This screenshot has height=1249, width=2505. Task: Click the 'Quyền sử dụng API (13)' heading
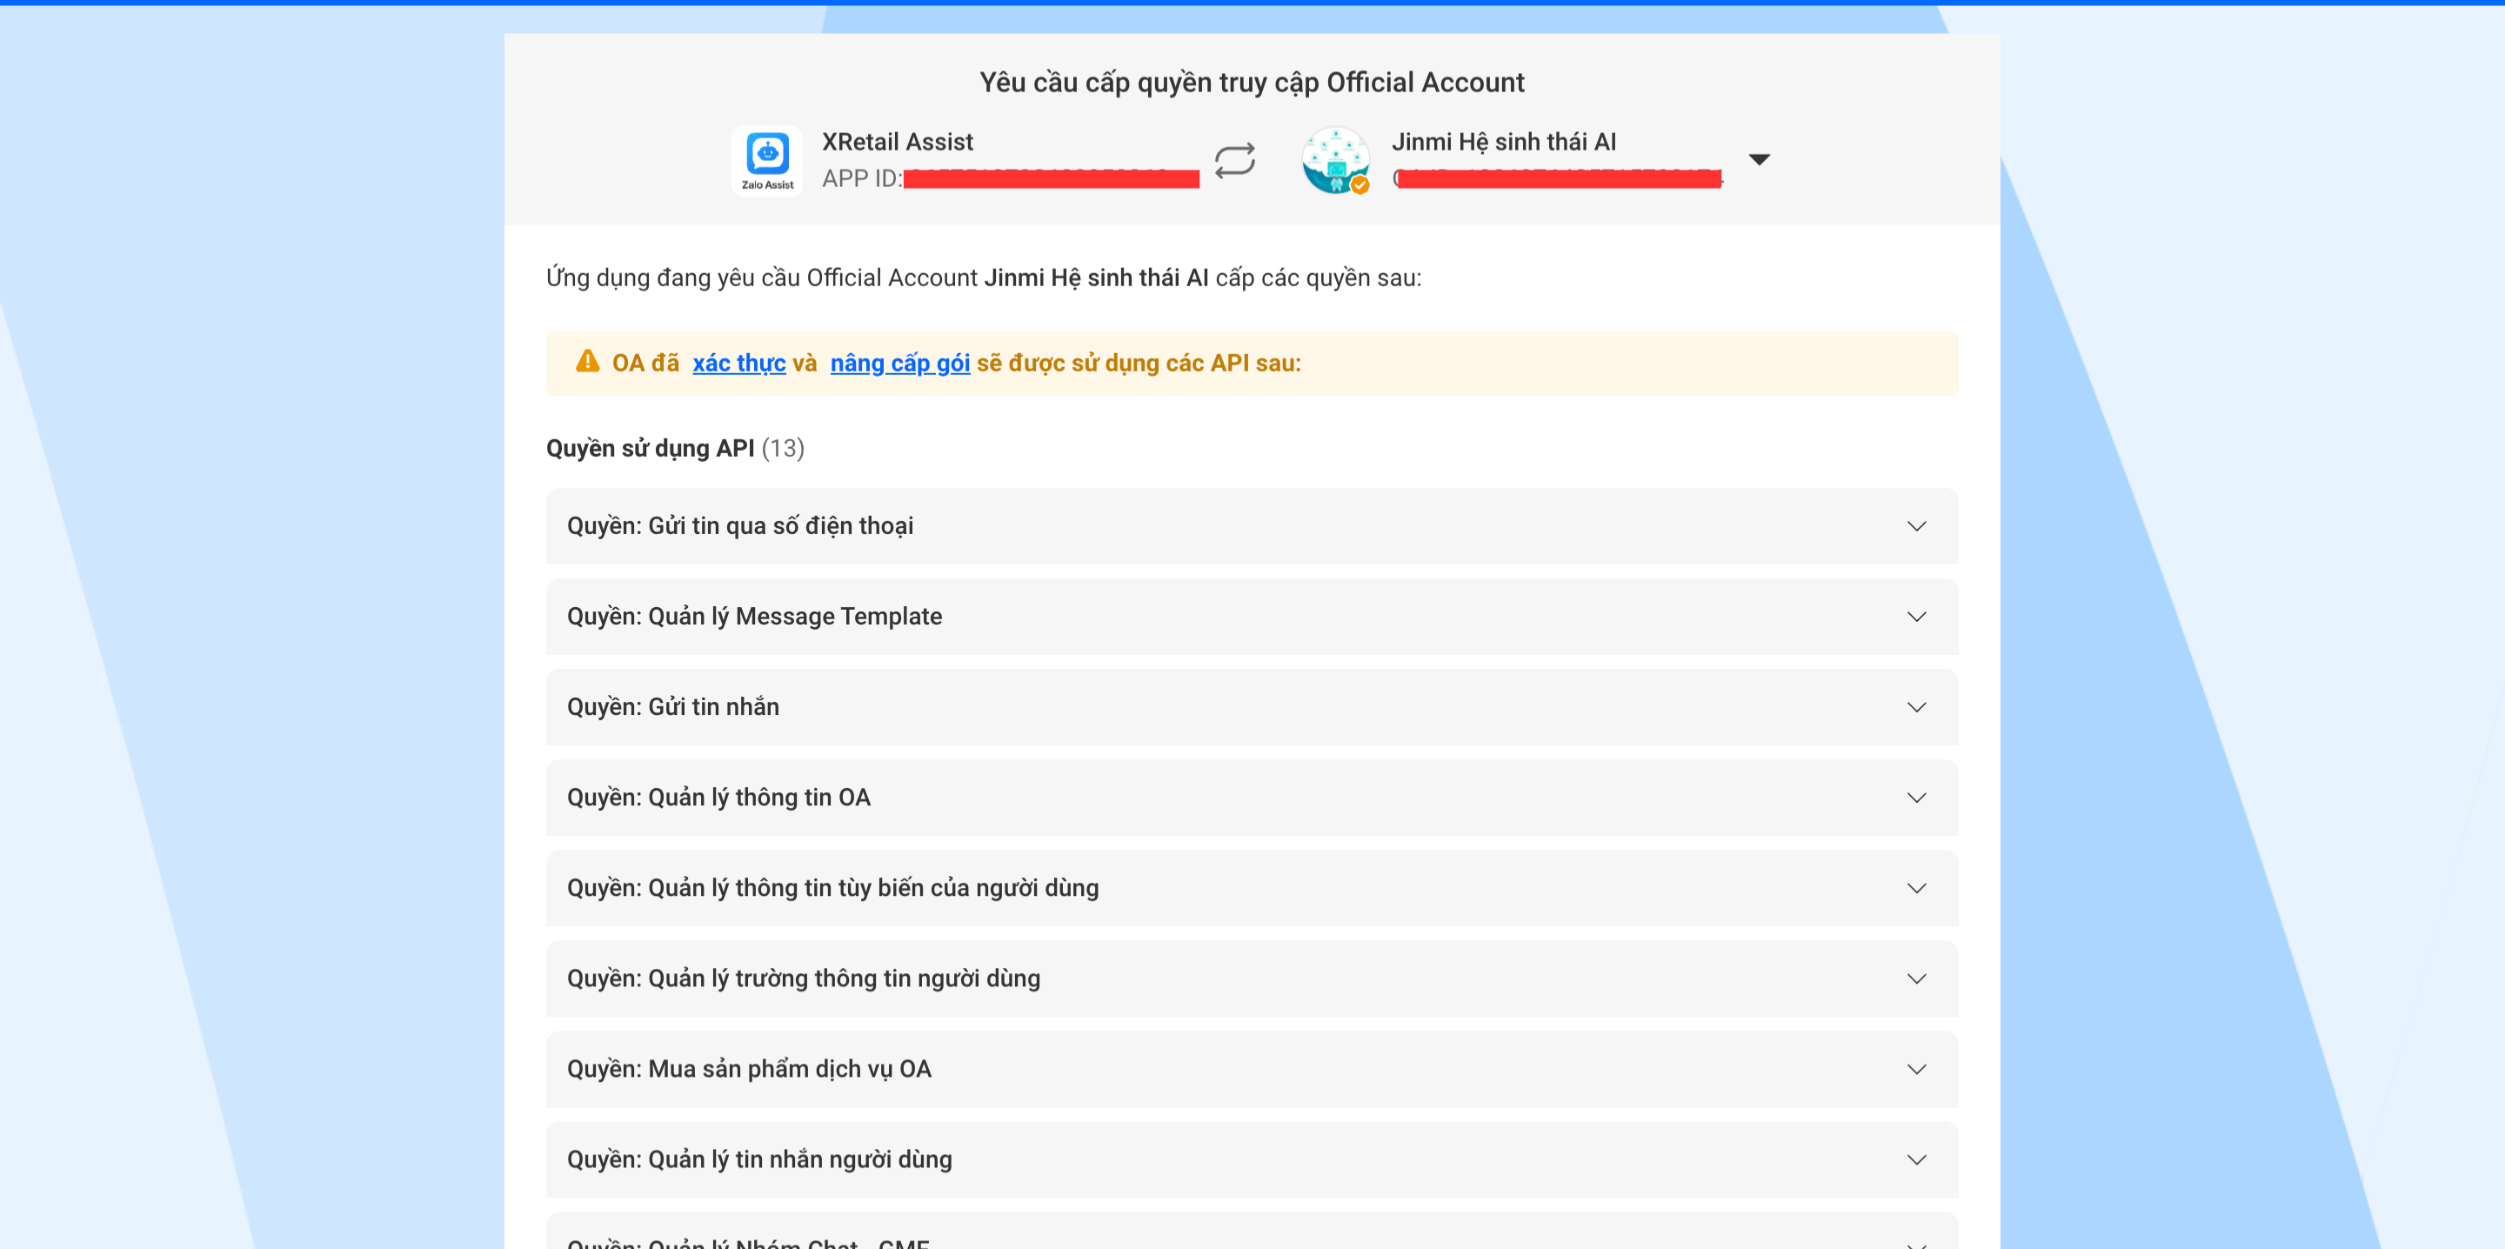pos(675,449)
